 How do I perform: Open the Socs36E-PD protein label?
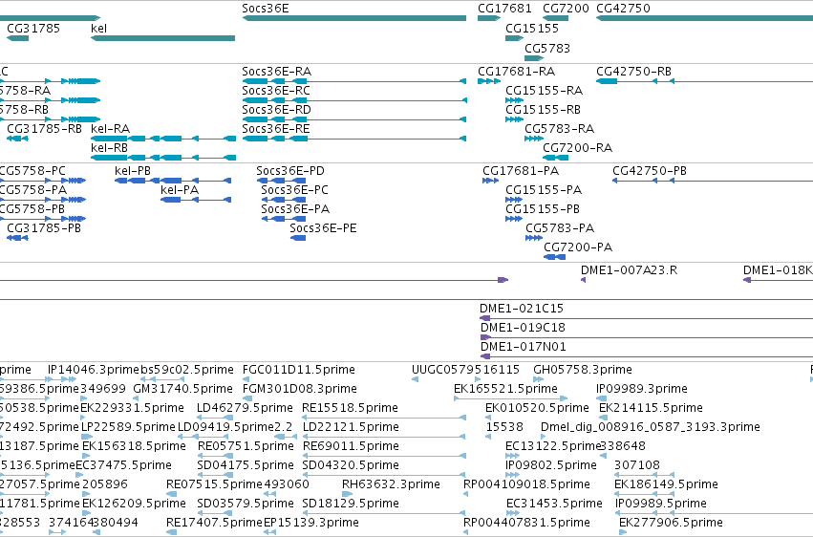click(x=290, y=170)
